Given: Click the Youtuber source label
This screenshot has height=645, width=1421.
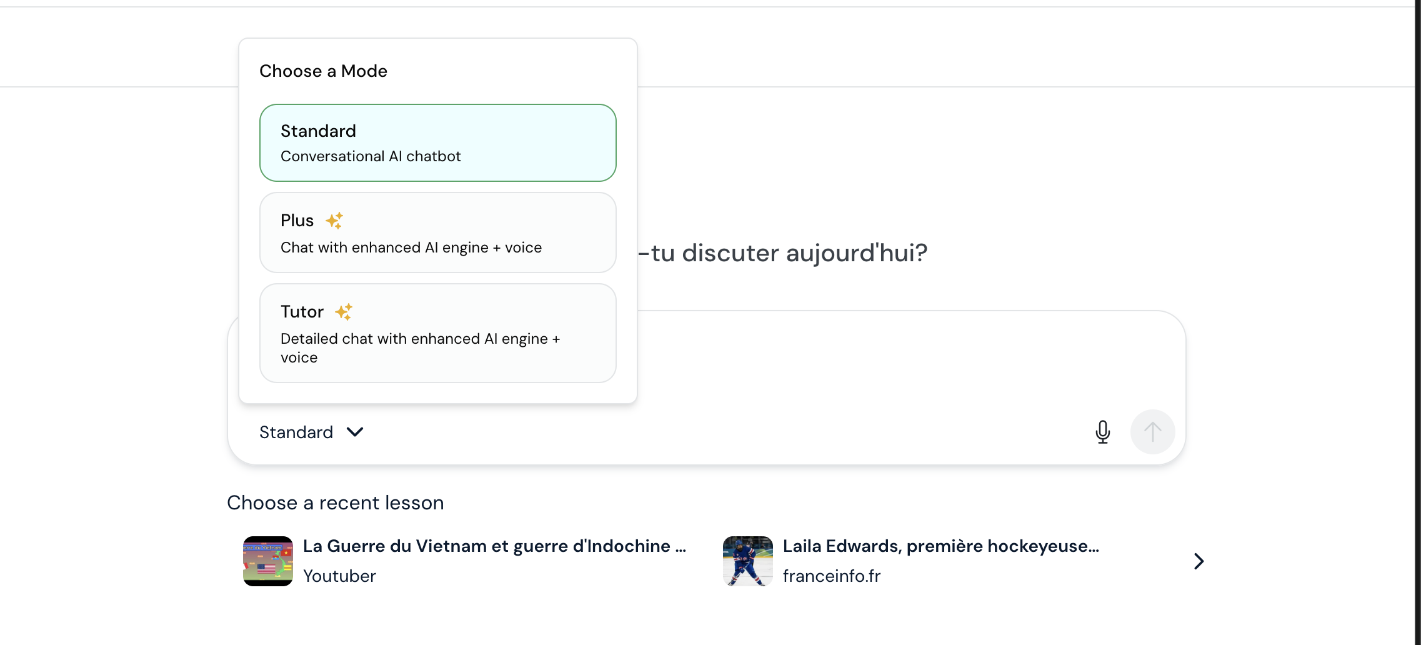Looking at the screenshot, I should click(x=339, y=576).
